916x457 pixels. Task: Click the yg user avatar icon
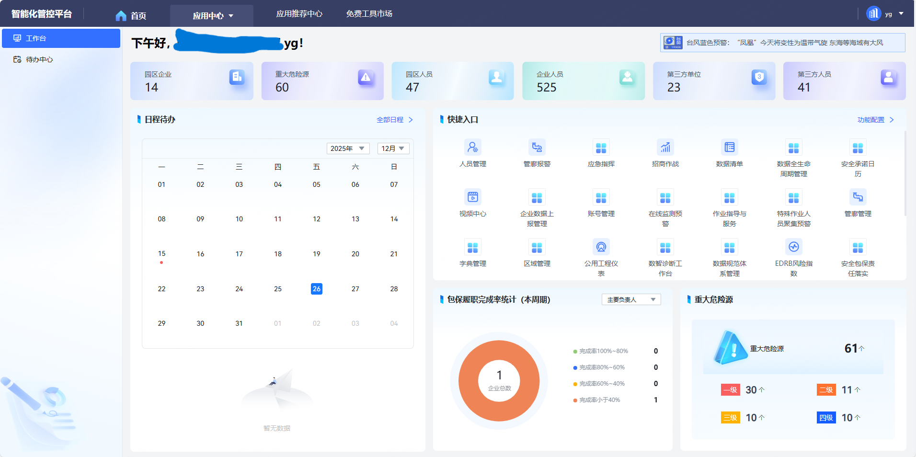coord(873,13)
